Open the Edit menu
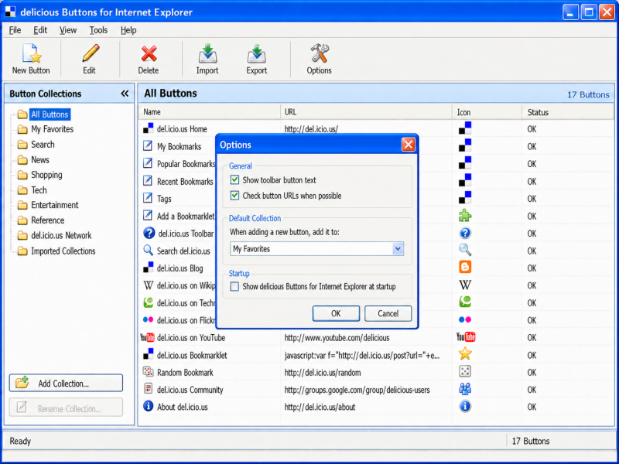 pos(40,30)
